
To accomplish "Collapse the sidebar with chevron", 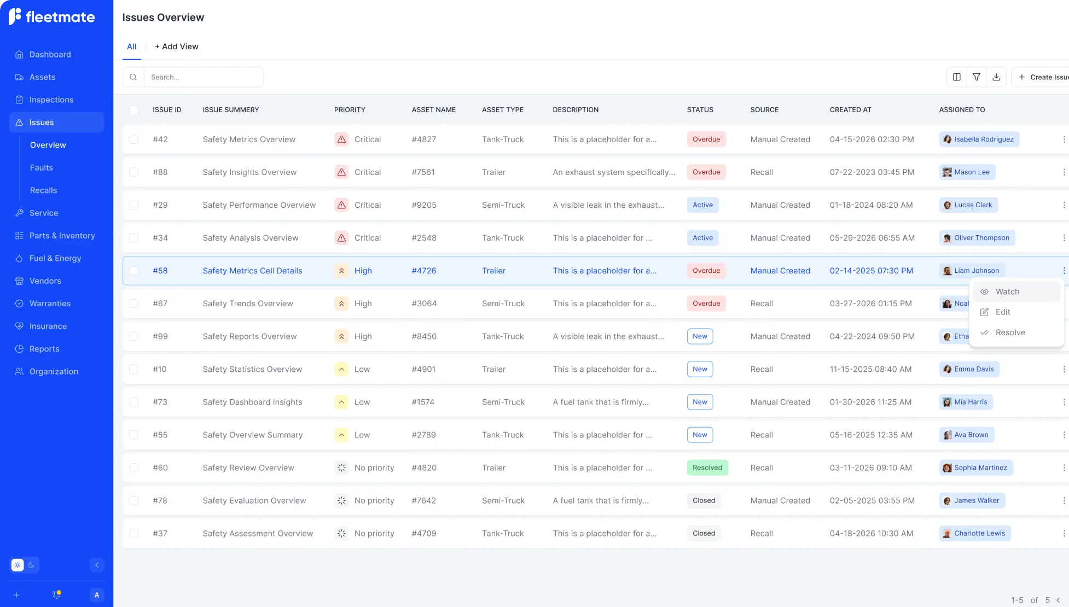I will 97,565.
